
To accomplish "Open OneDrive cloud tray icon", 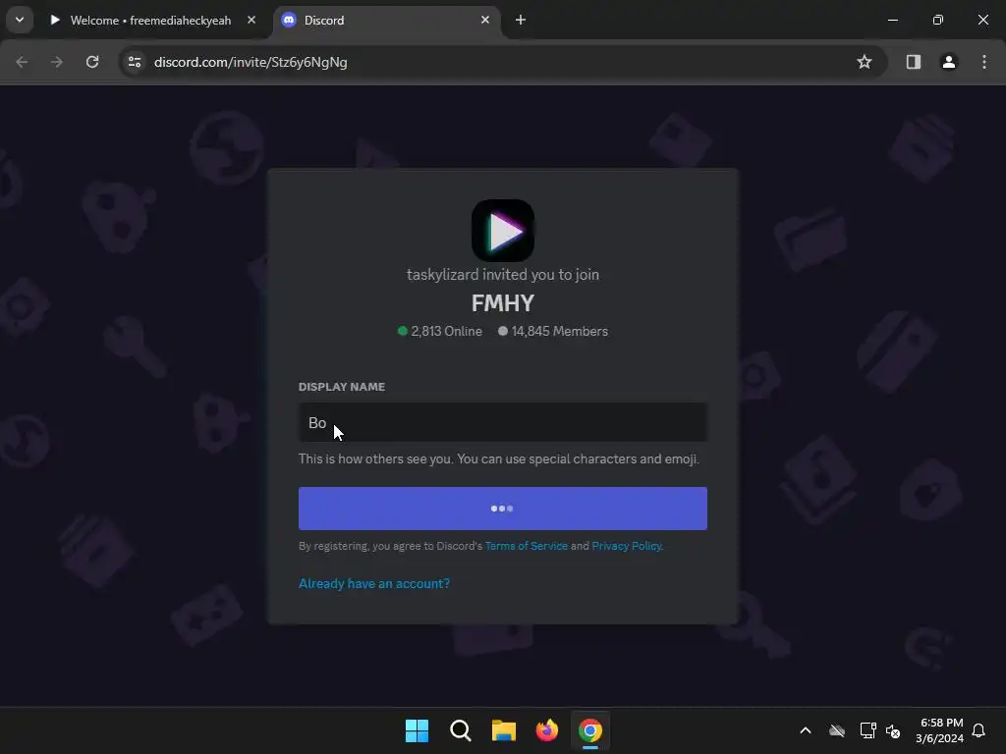I will pos(837,730).
